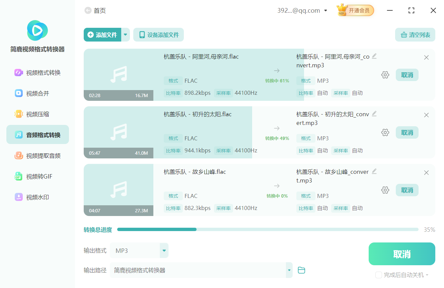
Task: Expand the 添加文件 dropdown arrow
Action: [x=125, y=34]
